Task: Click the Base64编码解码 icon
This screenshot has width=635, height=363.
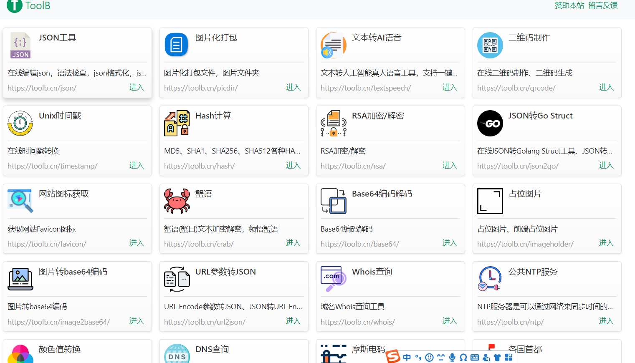Action: point(333,201)
